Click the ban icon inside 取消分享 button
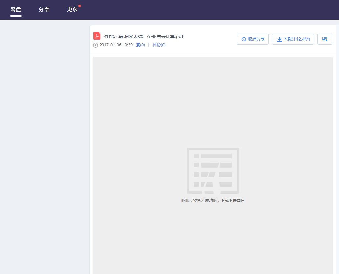339x274 pixels. point(243,39)
